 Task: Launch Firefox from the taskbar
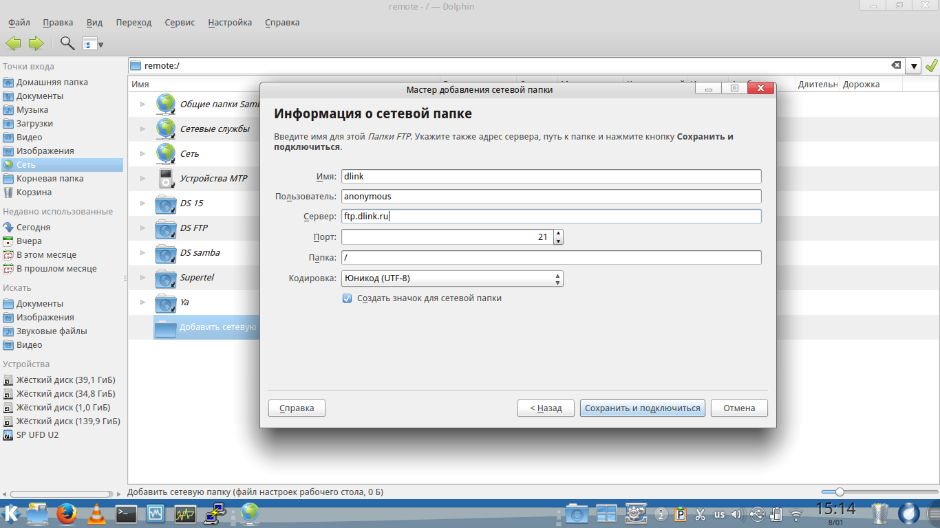click(67, 514)
